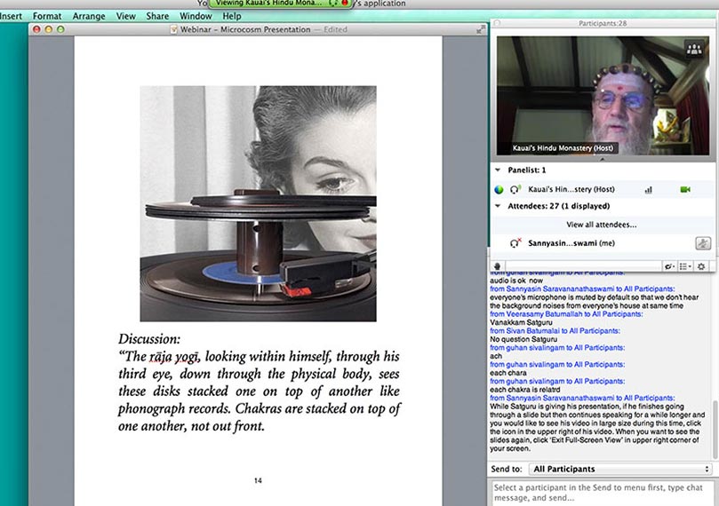
Task: Click the globe icon beside the host
Action: (499, 189)
